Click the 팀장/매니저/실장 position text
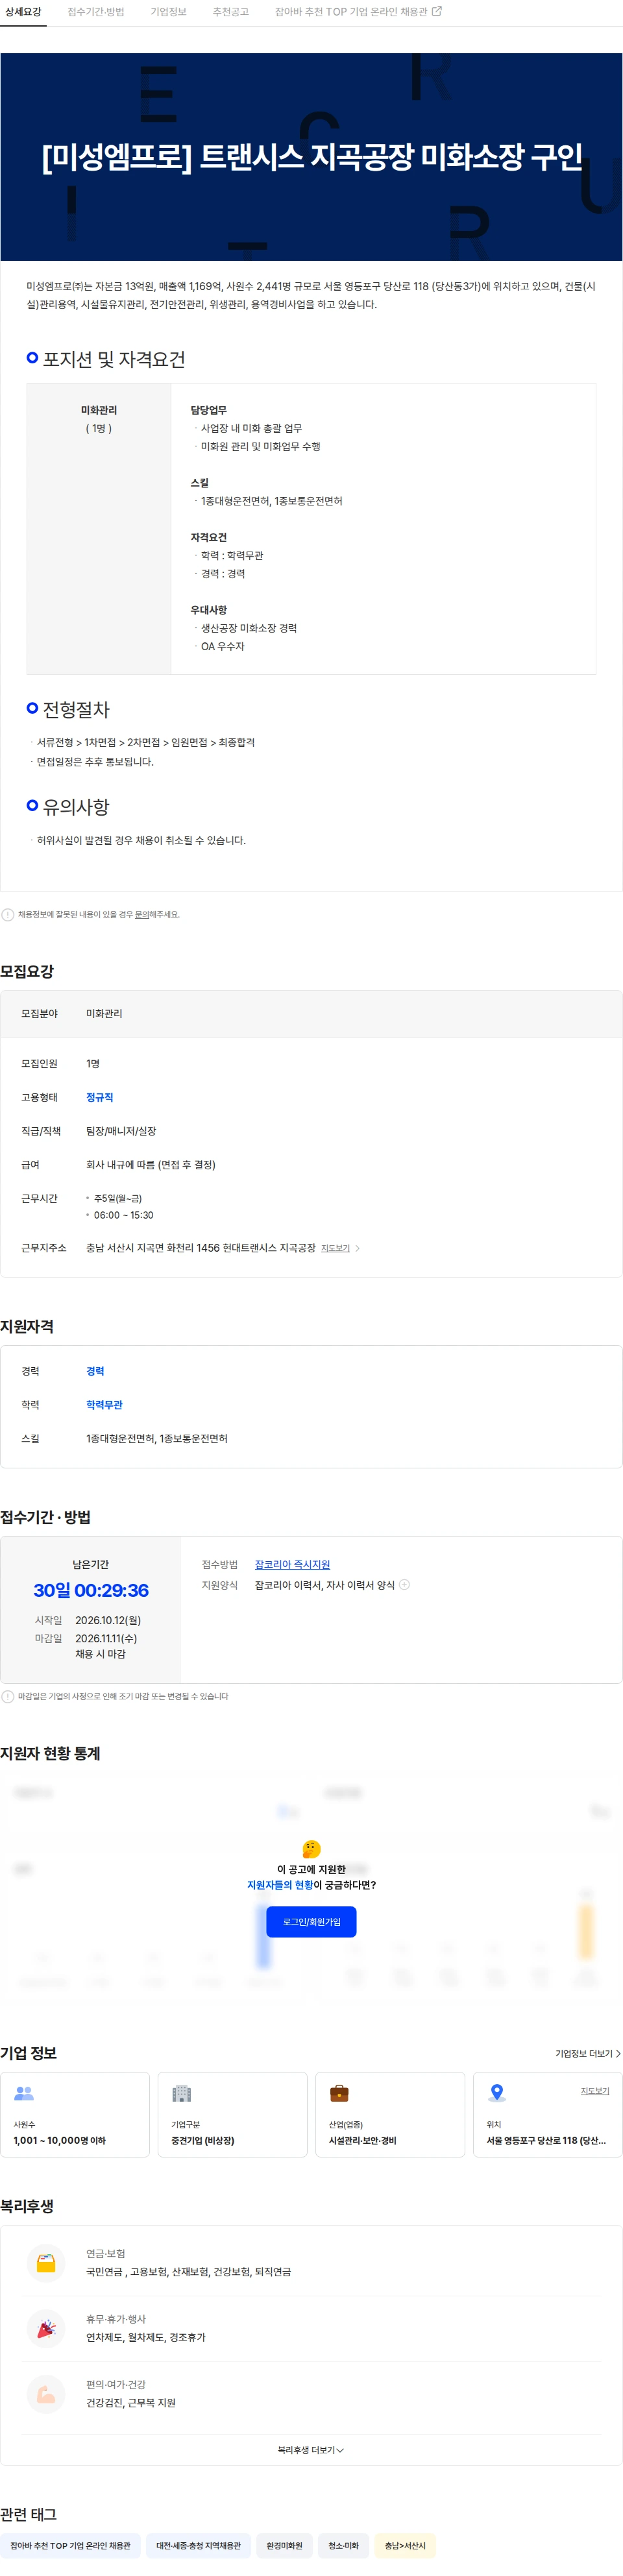The width and height of the screenshot is (623, 2576). coord(121,1131)
